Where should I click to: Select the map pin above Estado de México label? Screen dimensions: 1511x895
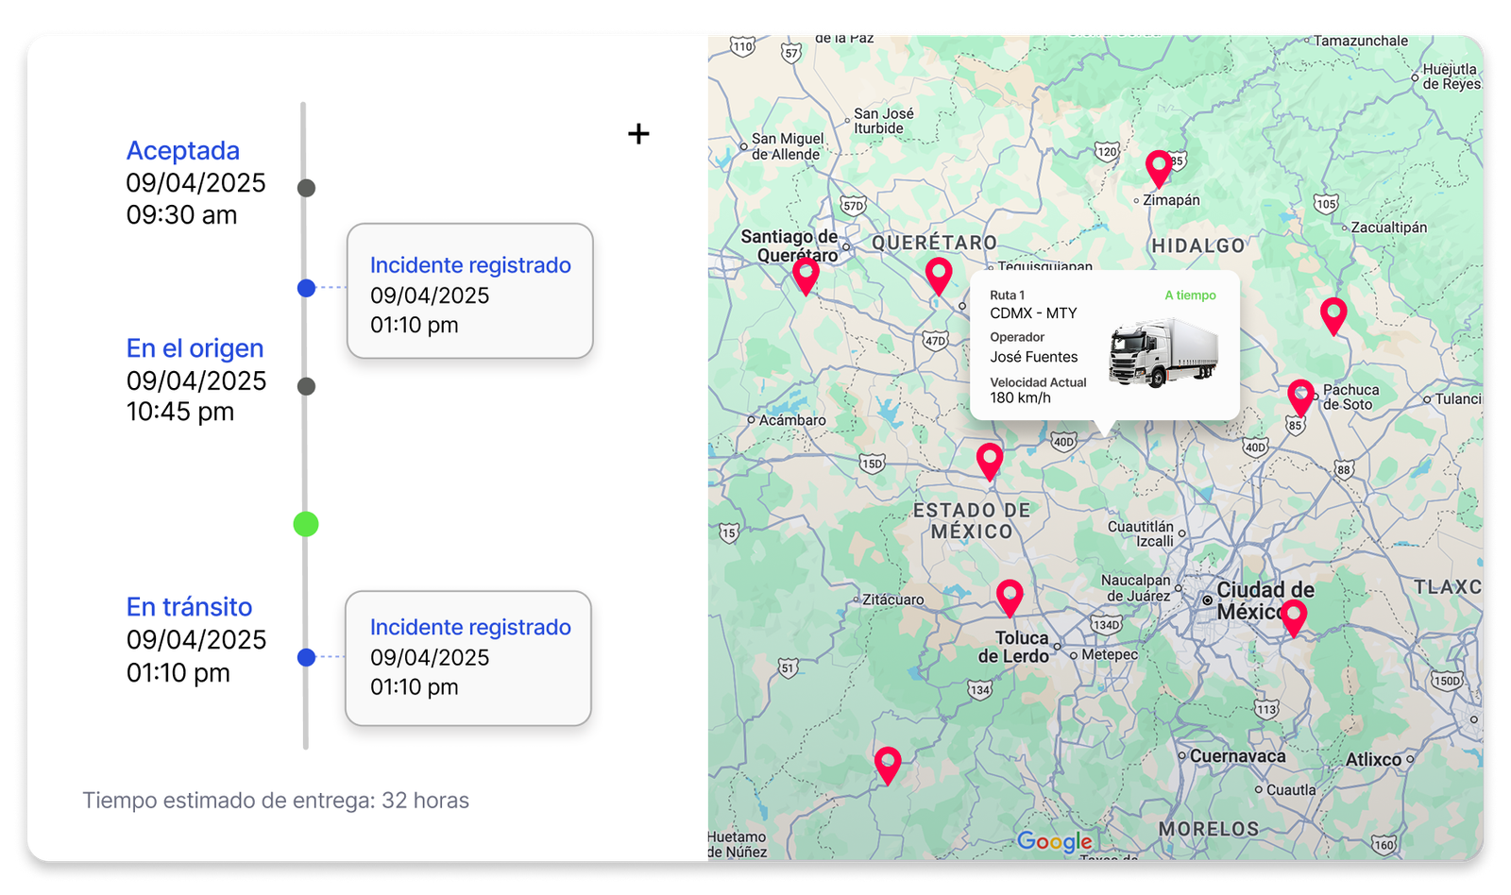(990, 463)
